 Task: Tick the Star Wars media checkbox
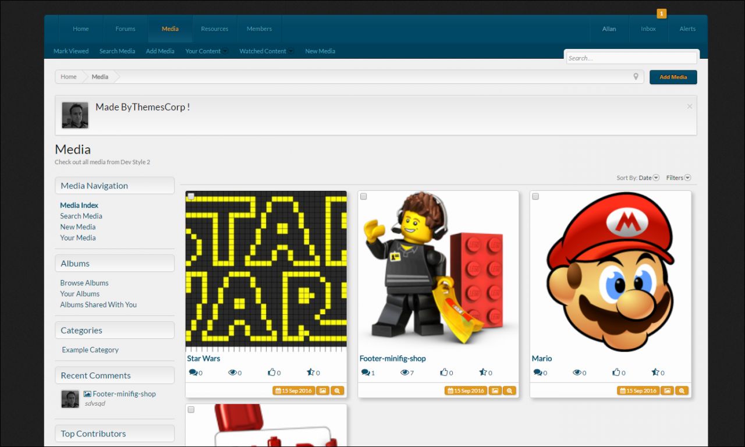point(191,197)
